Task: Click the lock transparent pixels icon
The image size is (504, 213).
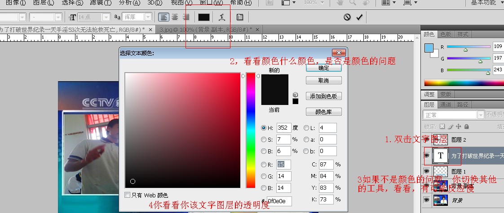Action: click(x=442, y=126)
